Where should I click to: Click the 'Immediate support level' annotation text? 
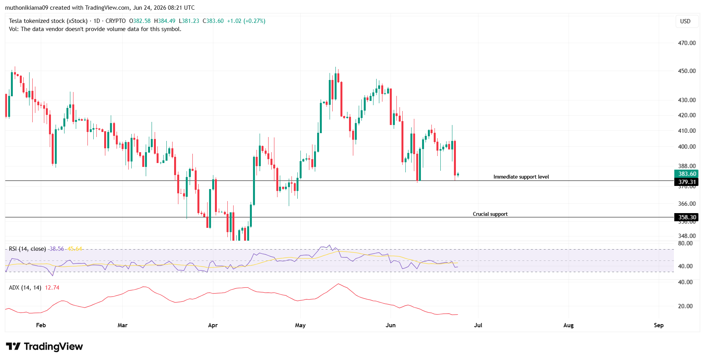pos(521,177)
